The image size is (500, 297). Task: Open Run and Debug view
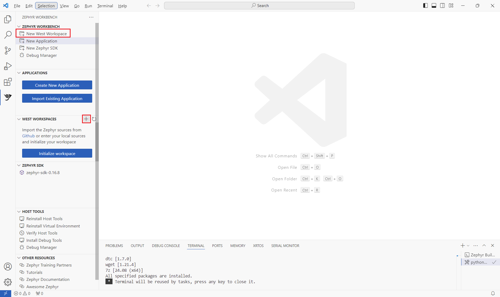coord(8,66)
